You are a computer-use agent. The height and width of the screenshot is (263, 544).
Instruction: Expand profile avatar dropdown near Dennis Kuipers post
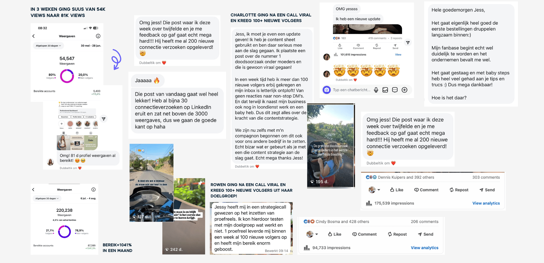(x=374, y=190)
